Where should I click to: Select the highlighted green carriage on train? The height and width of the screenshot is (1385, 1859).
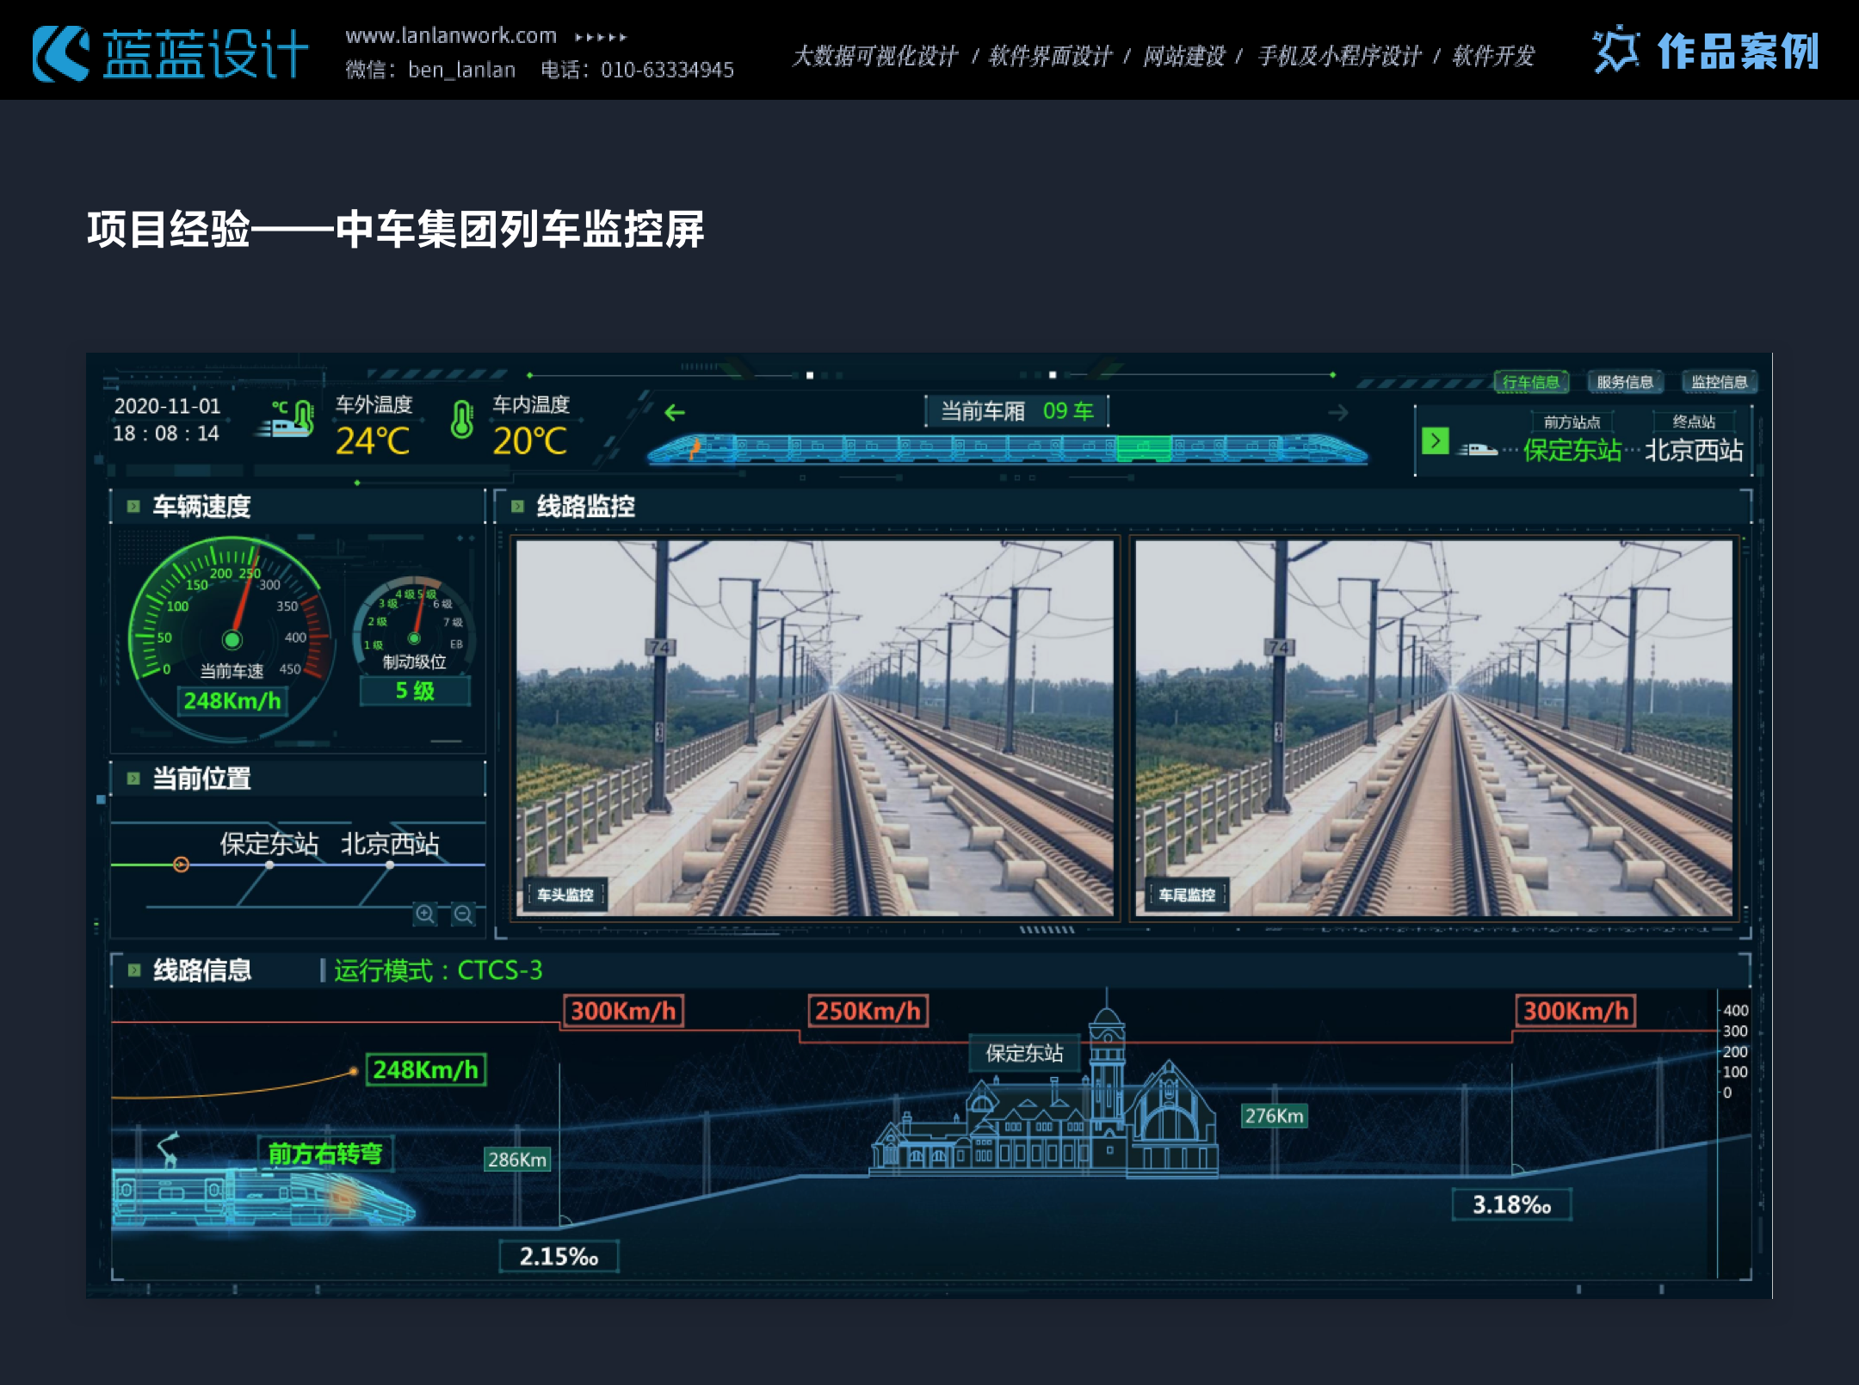(x=1143, y=448)
